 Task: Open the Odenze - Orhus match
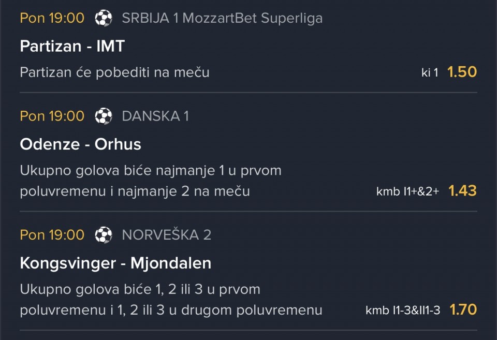[x=81, y=144]
